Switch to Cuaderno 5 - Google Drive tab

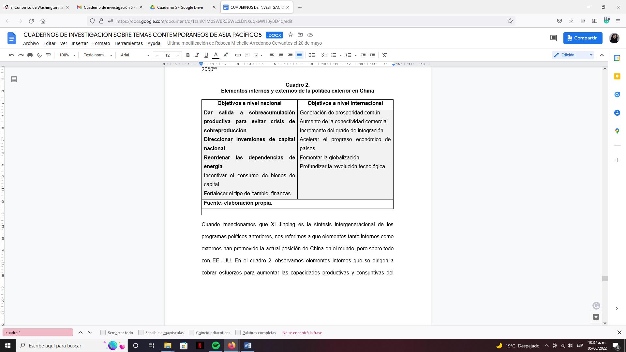[180, 7]
